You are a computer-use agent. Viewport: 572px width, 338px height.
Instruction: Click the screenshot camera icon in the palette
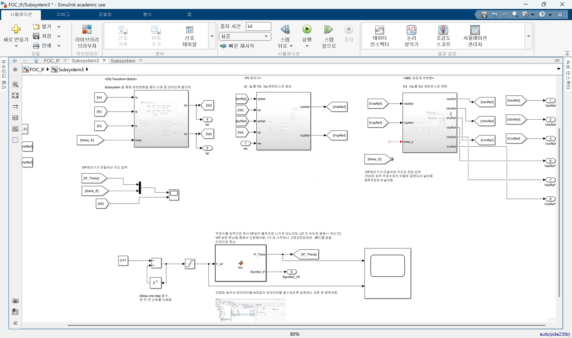[x=15, y=301]
